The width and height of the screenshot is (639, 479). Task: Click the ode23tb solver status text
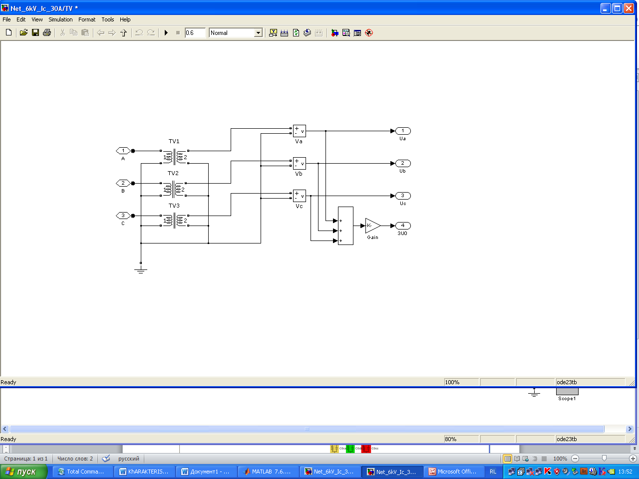[x=567, y=382]
